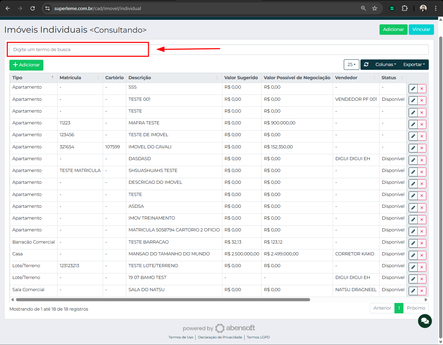
Task: Bookmark this page with the star icon
Action: 375,8
